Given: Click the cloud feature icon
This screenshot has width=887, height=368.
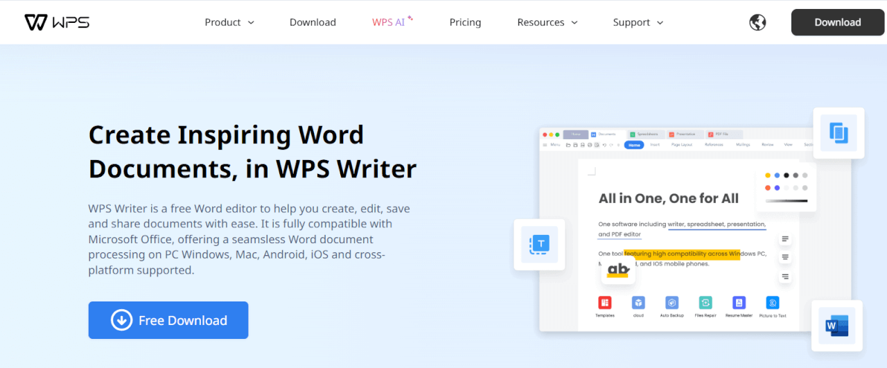Looking at the screenshot, I should coord(638,303).
